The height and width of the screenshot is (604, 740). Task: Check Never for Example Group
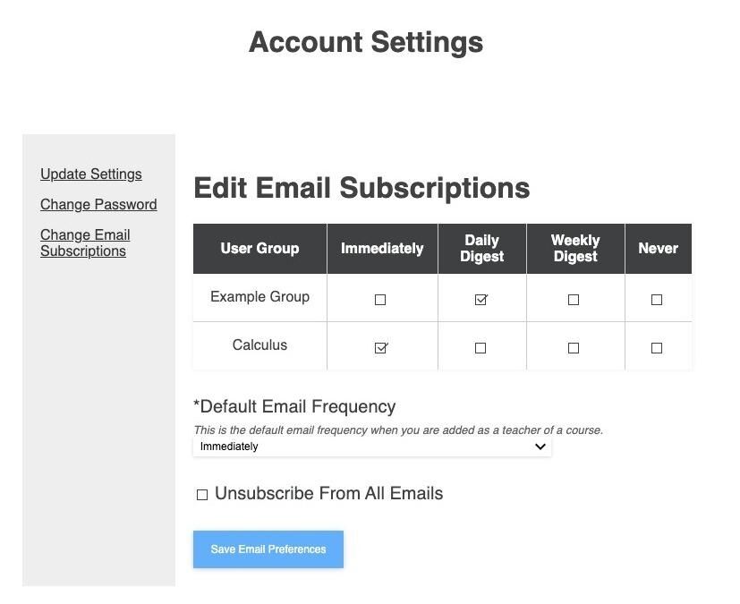point(657,300)
